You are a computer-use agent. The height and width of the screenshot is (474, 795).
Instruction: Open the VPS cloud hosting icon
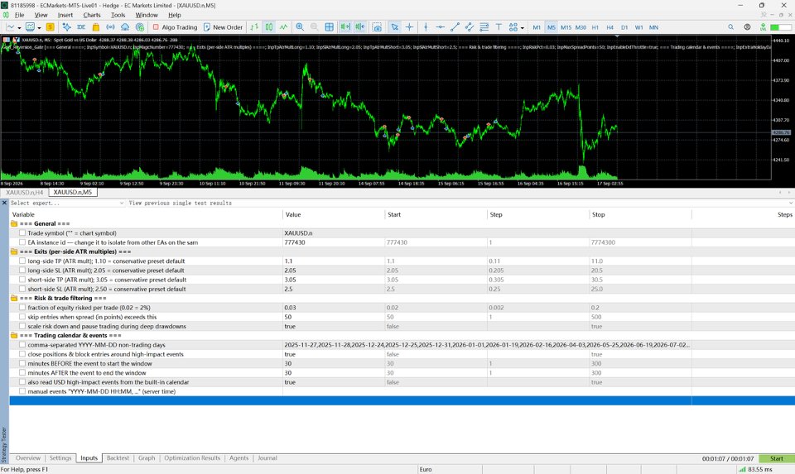click(125, 27)
